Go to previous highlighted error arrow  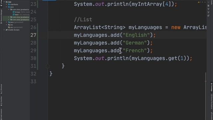pos(202,2)
